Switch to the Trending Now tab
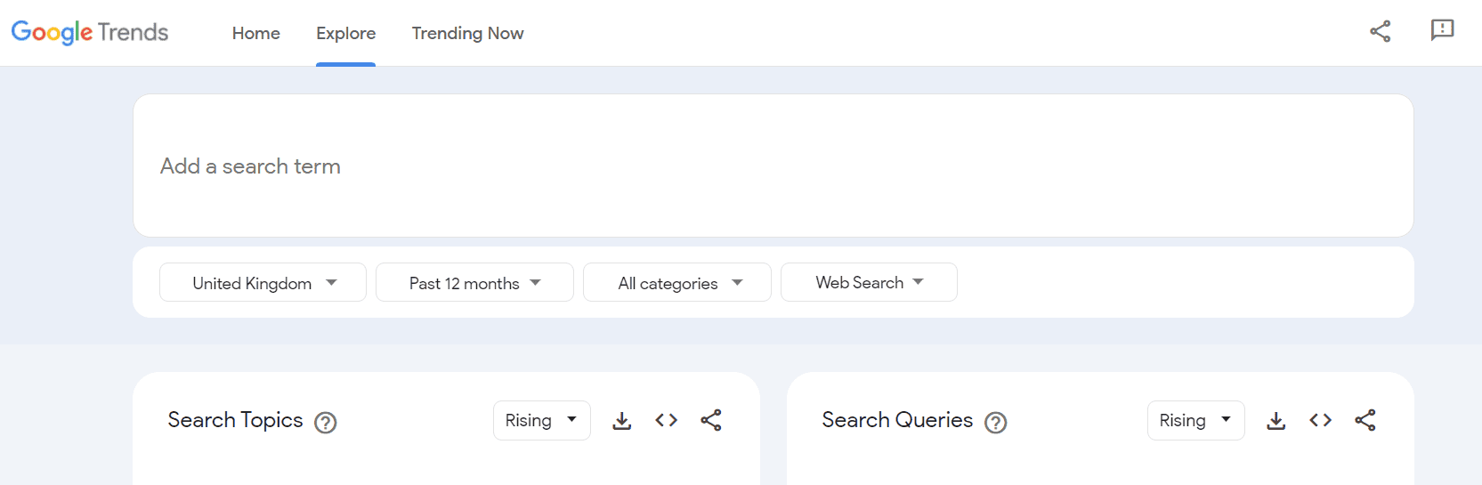Image resolution: width=1482 pixels, height=485 pixels. point(467,33)
